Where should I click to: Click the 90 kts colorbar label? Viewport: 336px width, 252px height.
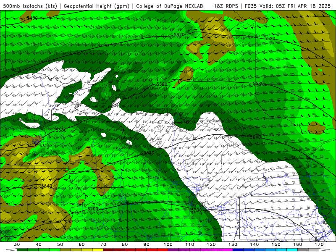[x=146, y=244]
